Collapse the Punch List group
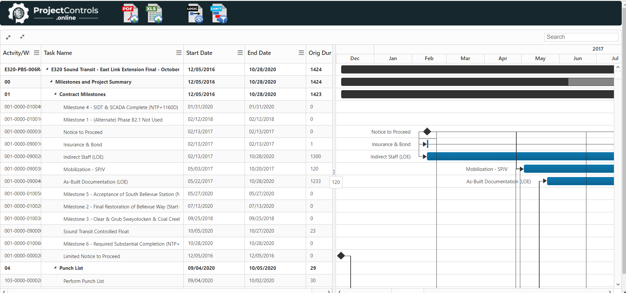626x293 pixels. (55, 268)
